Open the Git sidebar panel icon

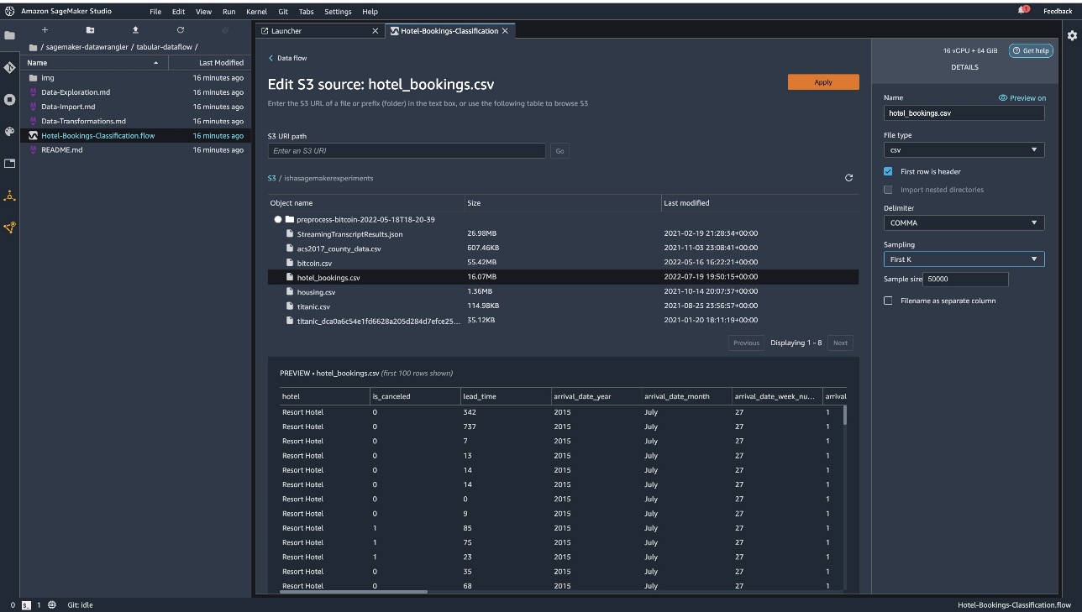[9, 67]
